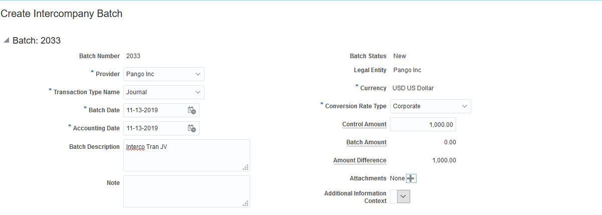Image resolution: width=602 pixels, height=215 pixels.
Task: Click the underlined Batch Amount label
Action: tap(366, 142)
